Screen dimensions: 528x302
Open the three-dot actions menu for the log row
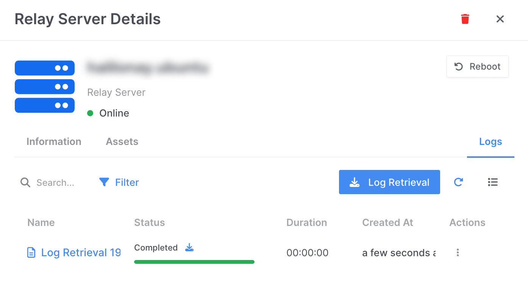click(x=458, y=252)
